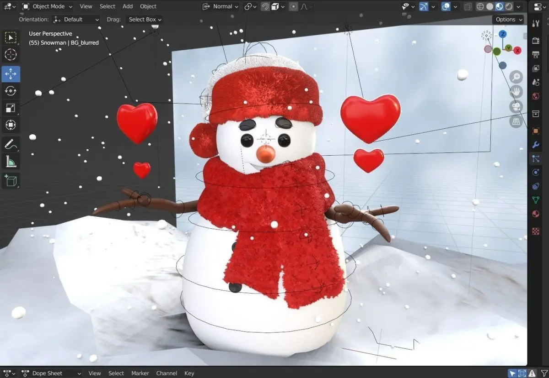Open the Output properties tab
This screenshot has width=549, height=378.
pyautogui.click(x=536, y=54)
